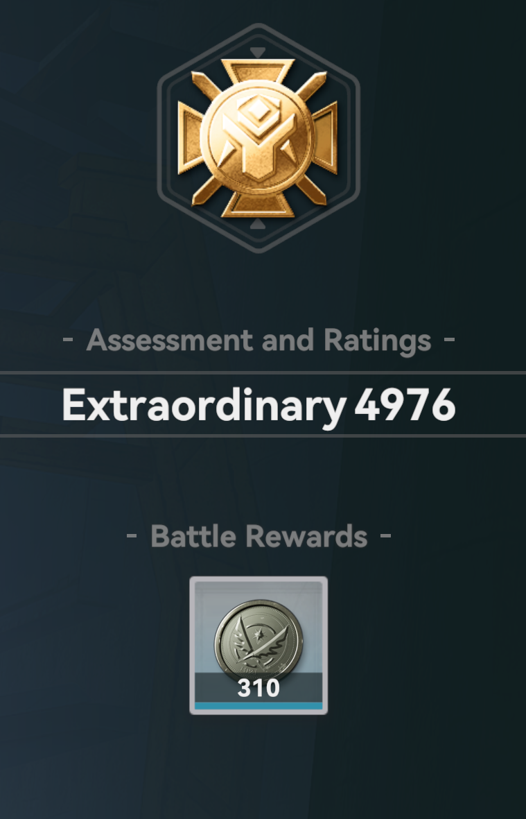The width and height of the screenshot is (526, 819).
Task: Click the Assessment and Ratings heading
Action: (x=258, y=340)
